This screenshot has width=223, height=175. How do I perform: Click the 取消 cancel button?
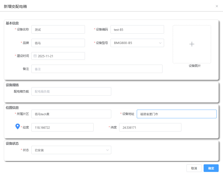tap(194, 168)
